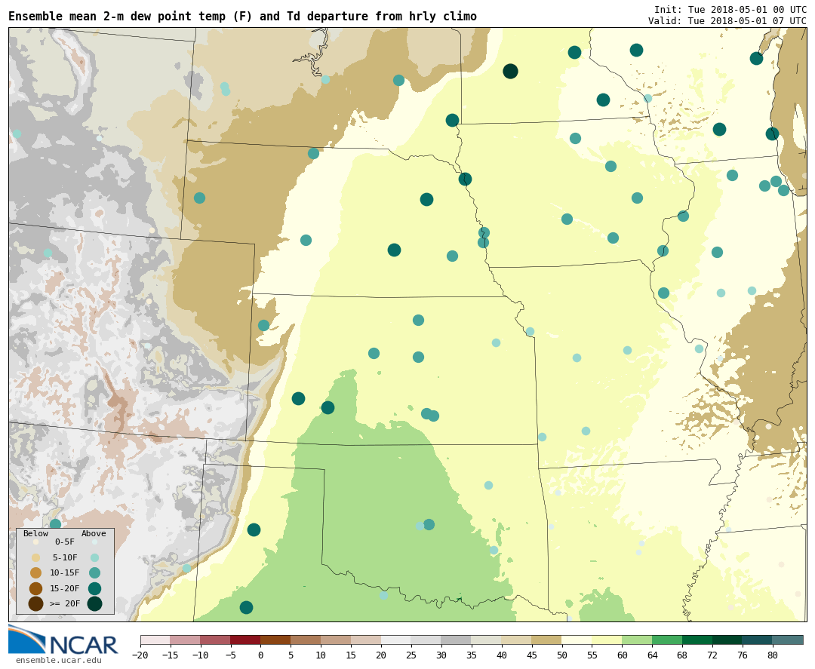Click the dark green colorbar swatch between 72 and 76
This screenshot has height=669, width=815.
[727, 640]
